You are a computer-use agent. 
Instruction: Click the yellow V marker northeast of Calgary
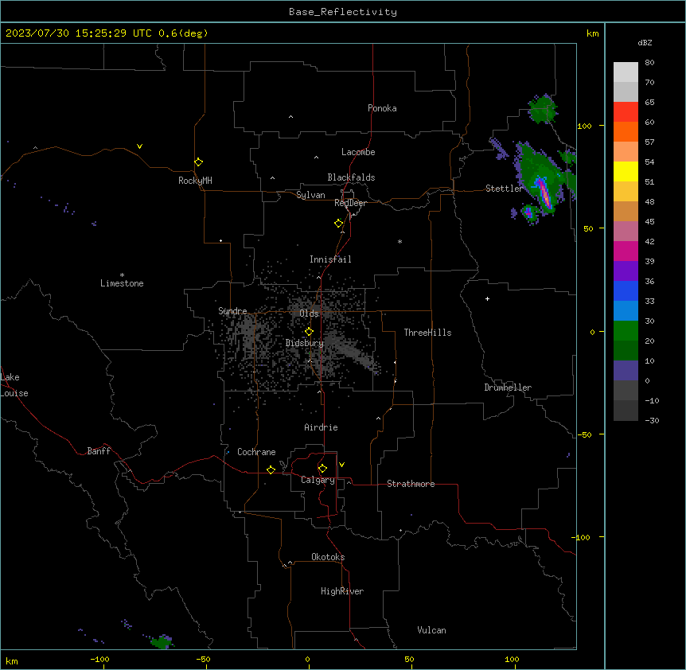[341, 465]
